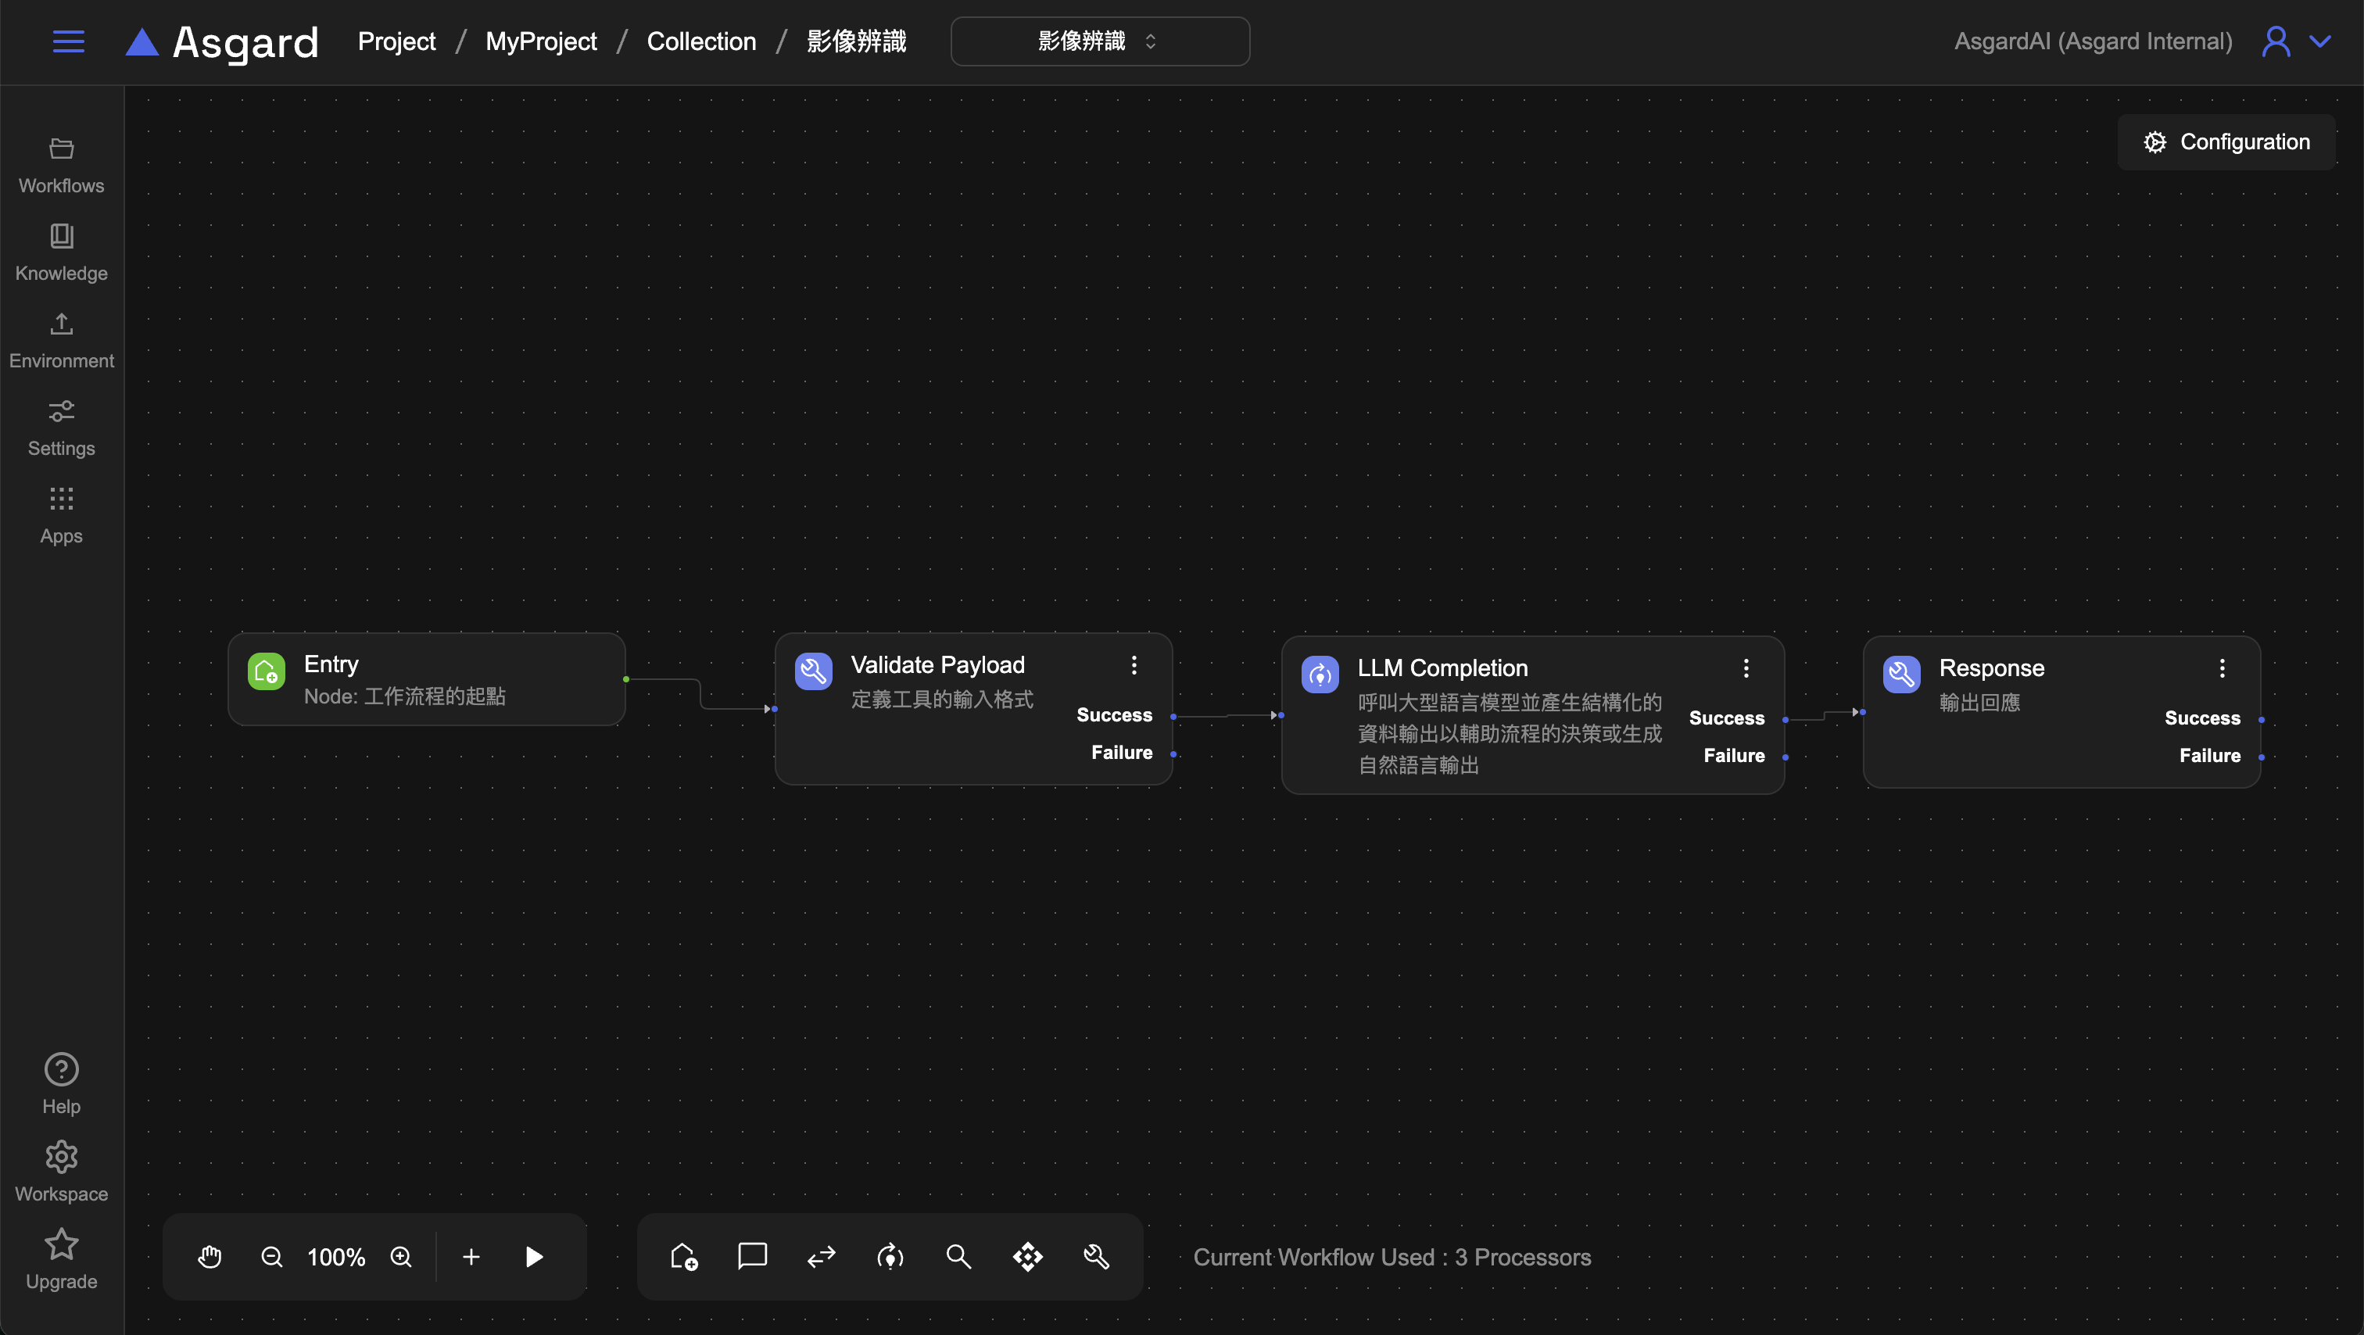Navigate to MyProject breadcrumb link
This screenshot has height=1335, width=2364.
tap(540, 41)
